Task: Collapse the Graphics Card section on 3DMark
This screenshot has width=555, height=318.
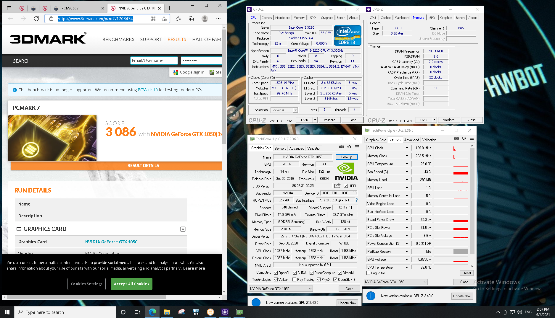Action: pyautogui.click(x=183, y=229)
